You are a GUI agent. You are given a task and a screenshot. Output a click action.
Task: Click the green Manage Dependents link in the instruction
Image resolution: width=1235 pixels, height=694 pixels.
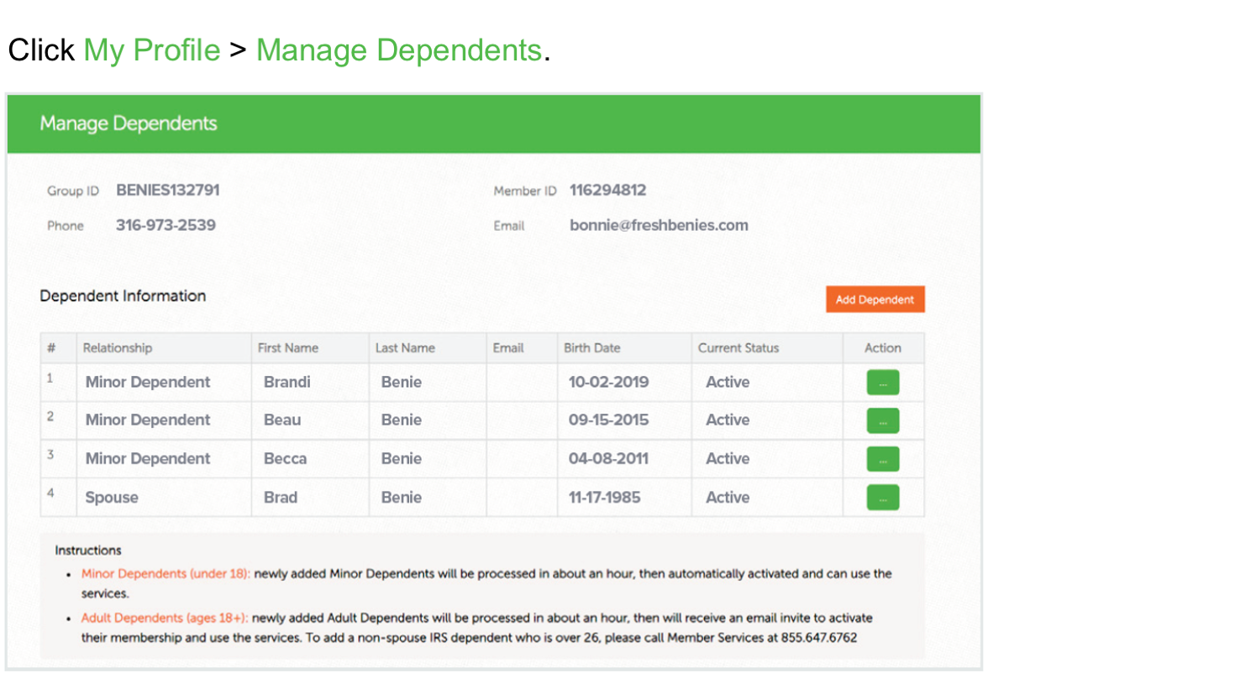(x=398, y=50)
